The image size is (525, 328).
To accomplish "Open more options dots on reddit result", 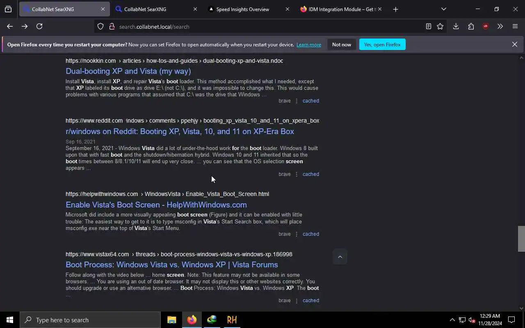I will [297, 174].
